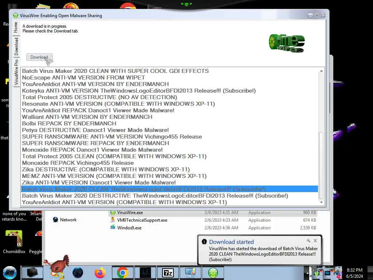Open notification options wrench icon
This screenshot has width=373, height=280.
pos(308,241)
